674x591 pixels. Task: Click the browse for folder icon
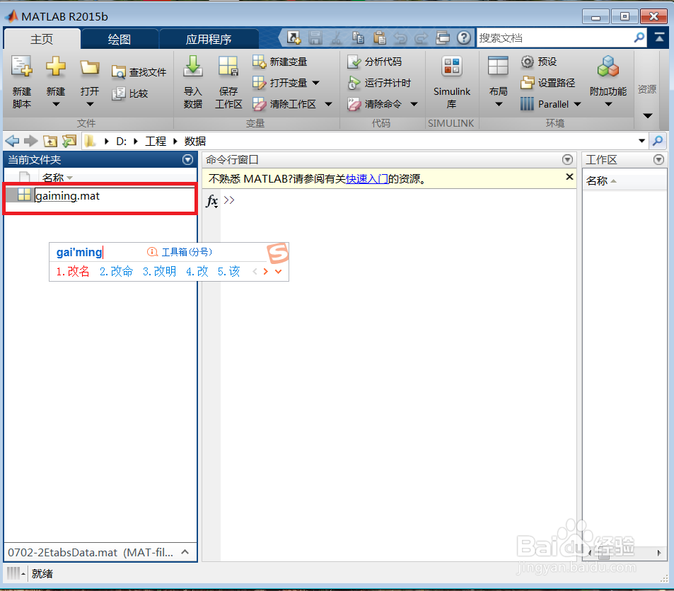(69, 141)
